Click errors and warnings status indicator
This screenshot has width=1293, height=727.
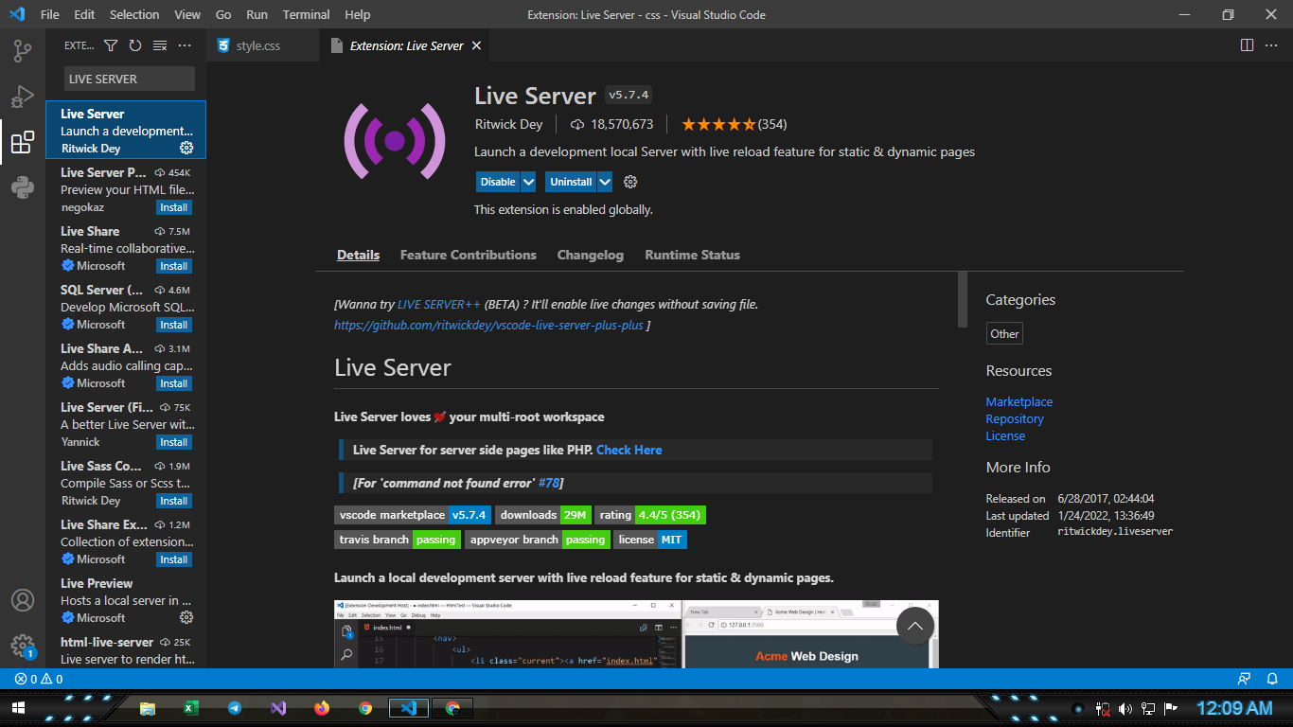(39, 679)
